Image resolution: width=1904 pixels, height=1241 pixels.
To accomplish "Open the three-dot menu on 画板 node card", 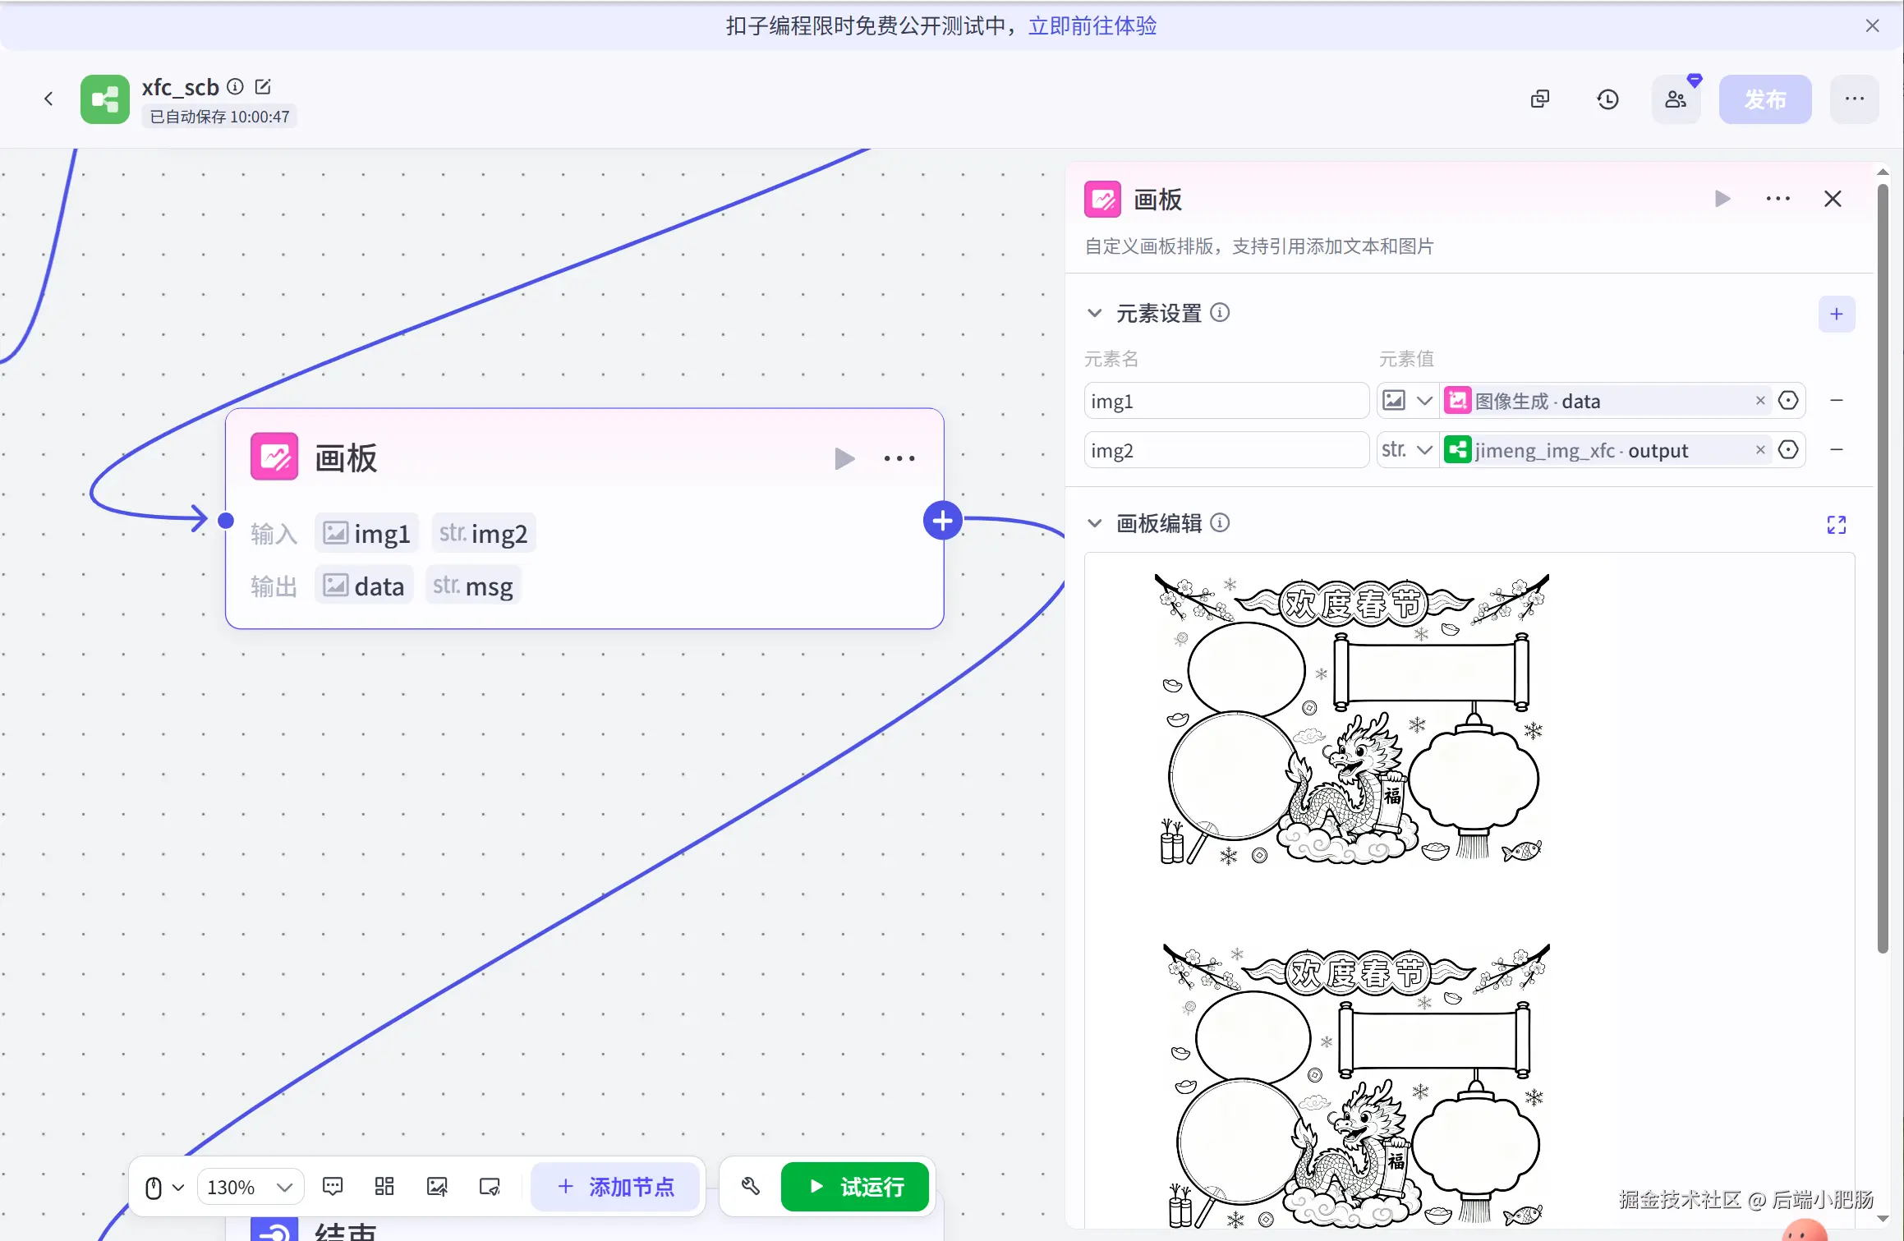I will [x=899, y=458].
